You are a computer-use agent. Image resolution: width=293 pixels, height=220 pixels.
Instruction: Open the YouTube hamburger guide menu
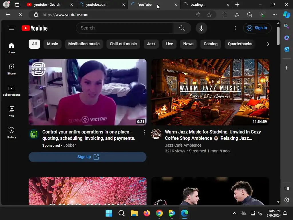click(x=11, y=28)
